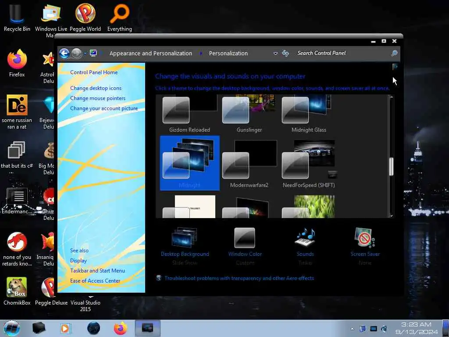Open Ease of Access Center link
This screenshot has width=449, height=337.
pos(95,281)
